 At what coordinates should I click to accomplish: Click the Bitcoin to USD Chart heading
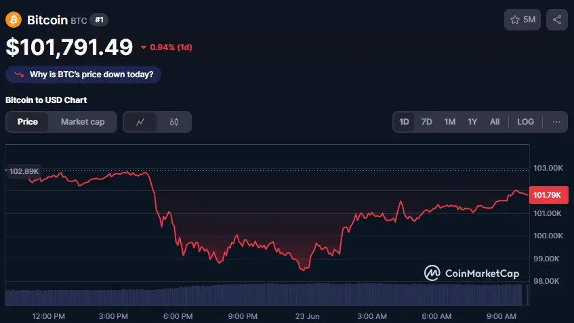pyautogui.click(x=46, y=100)
